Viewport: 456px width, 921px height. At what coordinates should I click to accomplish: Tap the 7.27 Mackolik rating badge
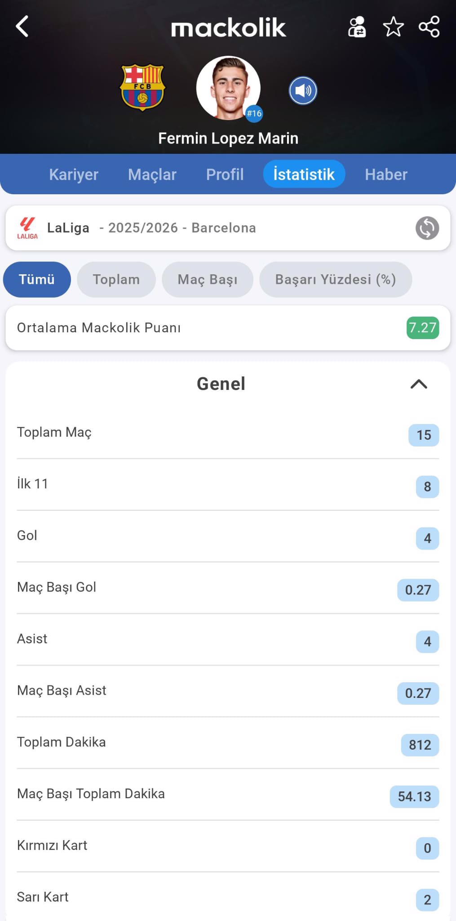pos(422,328)
